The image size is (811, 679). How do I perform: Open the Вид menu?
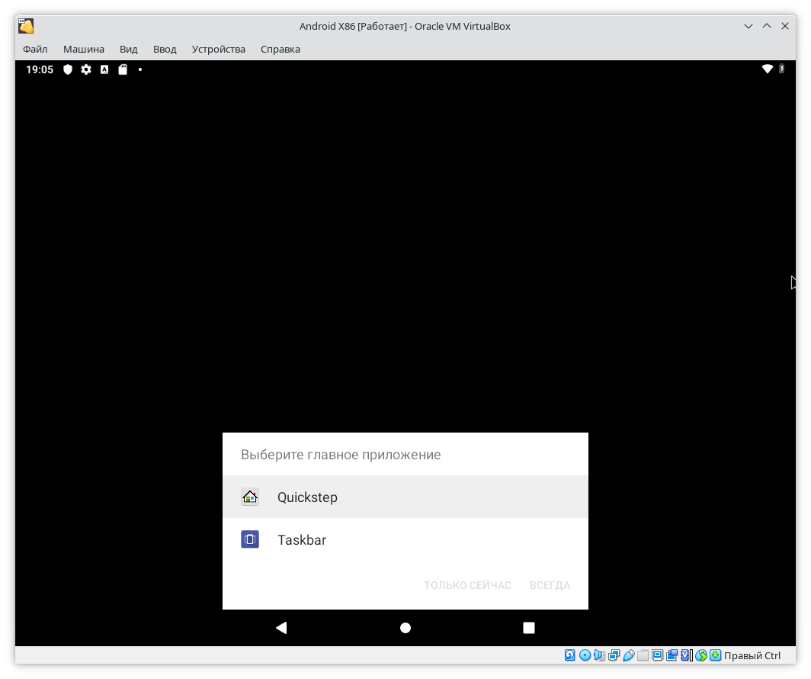(x=129, y=49)
